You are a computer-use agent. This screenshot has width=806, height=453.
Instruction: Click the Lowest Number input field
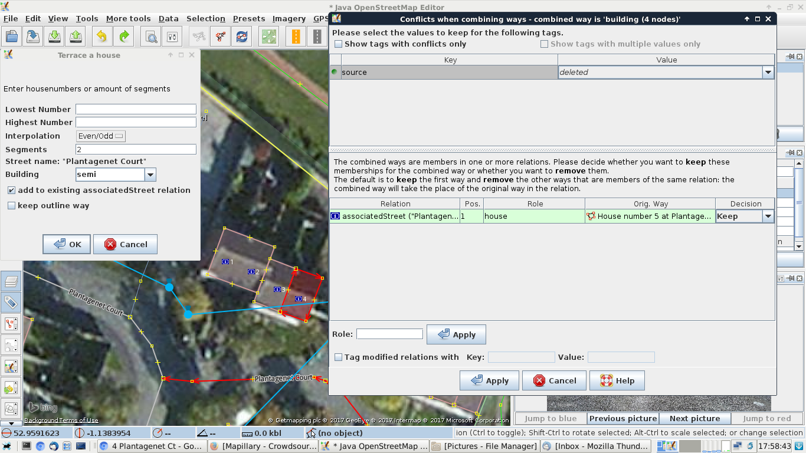(x=136, y=110)
